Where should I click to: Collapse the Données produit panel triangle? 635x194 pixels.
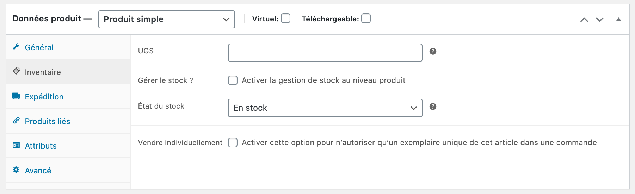coord(618,19)
